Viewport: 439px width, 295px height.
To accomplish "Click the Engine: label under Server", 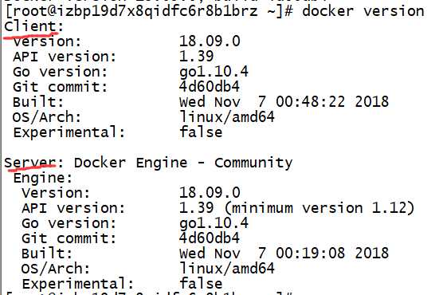I will tap(43, 179).
